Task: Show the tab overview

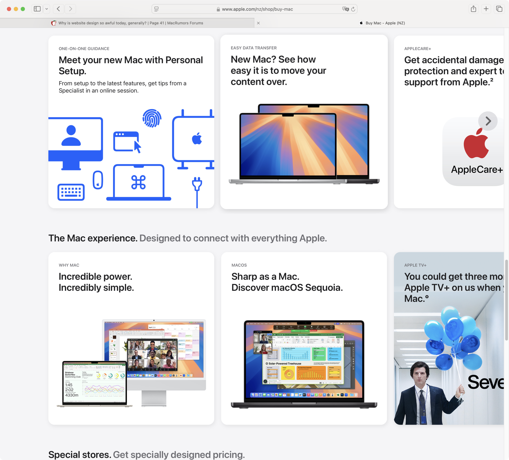Action: [x=499, y=9]
